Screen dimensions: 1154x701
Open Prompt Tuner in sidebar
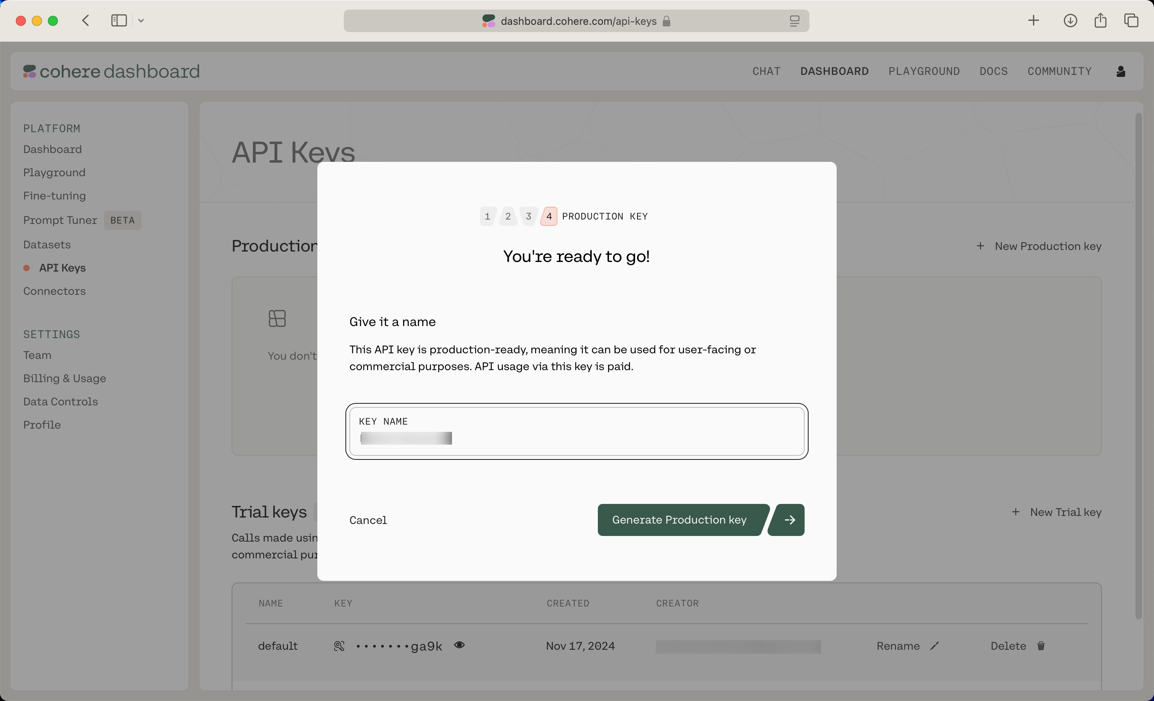[x=60, y=220]
